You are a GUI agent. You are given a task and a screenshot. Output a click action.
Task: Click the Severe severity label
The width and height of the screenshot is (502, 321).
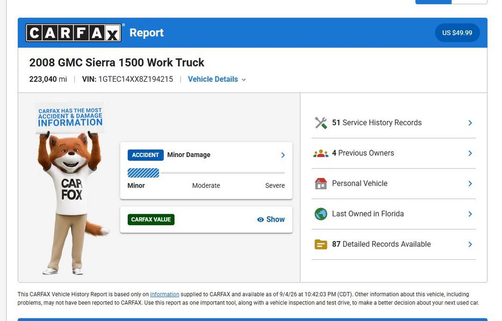275,185
